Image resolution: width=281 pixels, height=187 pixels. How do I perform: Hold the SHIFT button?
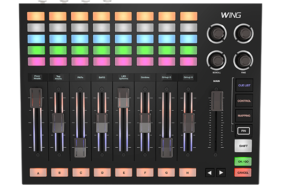coord(243,146)
